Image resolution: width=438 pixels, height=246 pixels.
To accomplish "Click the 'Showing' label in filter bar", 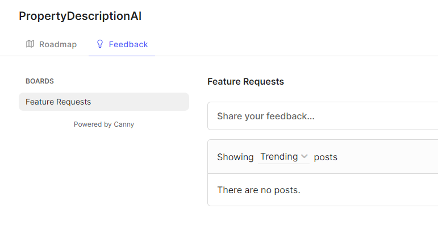I will 235,157.
